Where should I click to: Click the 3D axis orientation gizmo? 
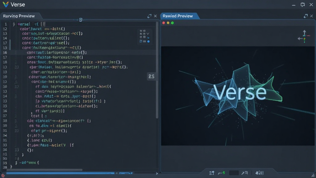pyautogui.click(x=304, y=36)
